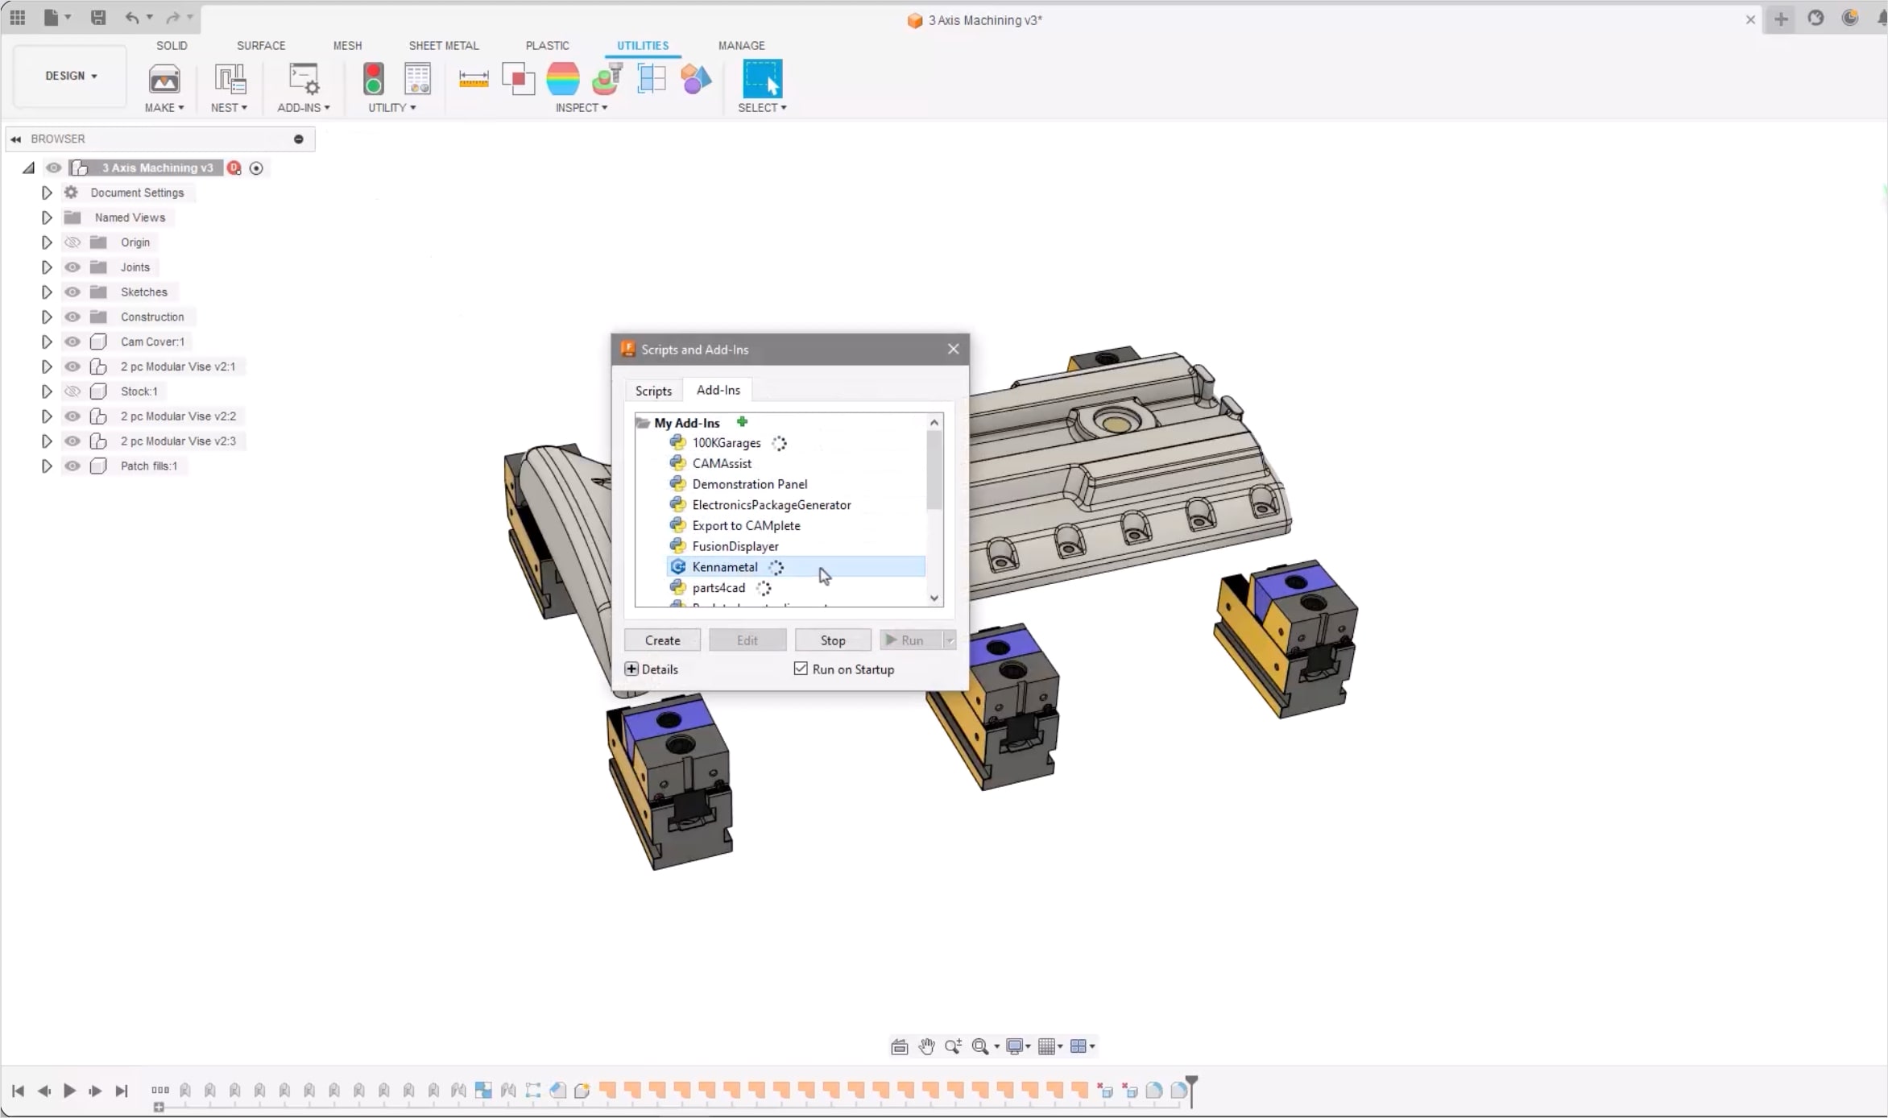This screenshot has height=1118, width=1888.
Task: Add a new add-in with the green plus
Action: 742,422
